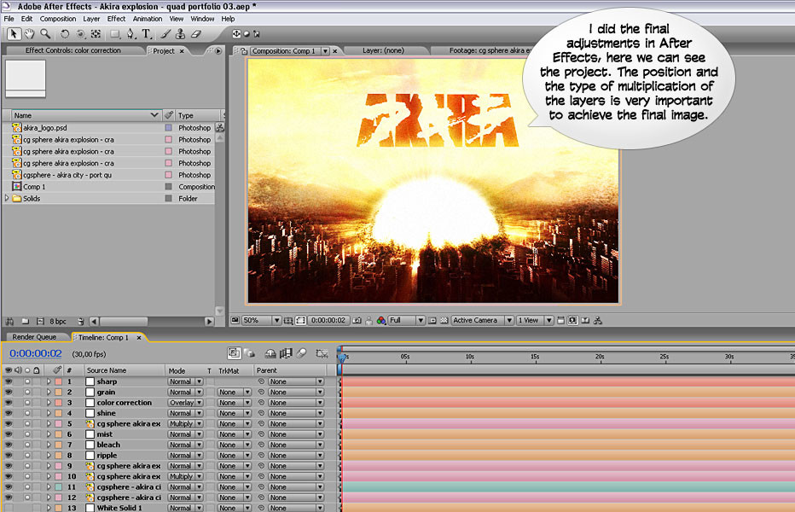Open the Effect menu
The height and width of the screenshot is (512, 795).
(x=116, y=19)
